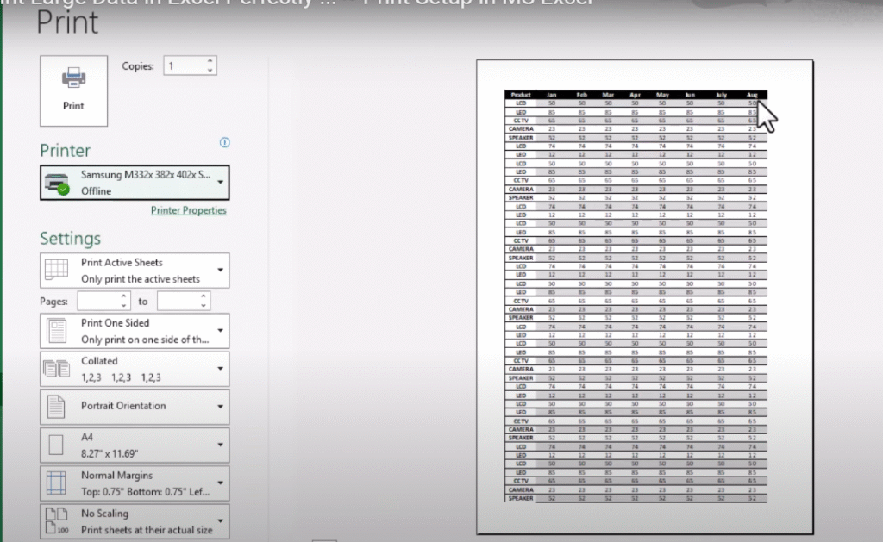Open the Printer Properties link
Screen dimensions: 883x542
188,210
